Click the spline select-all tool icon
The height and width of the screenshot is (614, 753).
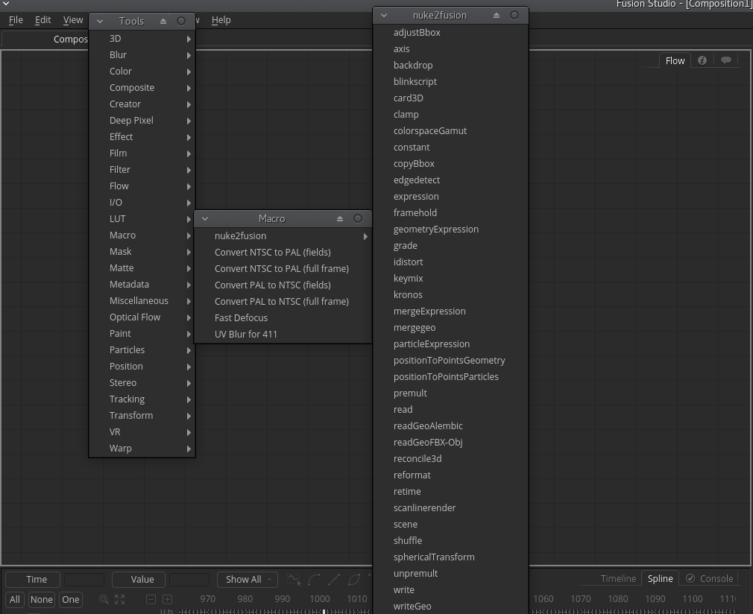294,580
